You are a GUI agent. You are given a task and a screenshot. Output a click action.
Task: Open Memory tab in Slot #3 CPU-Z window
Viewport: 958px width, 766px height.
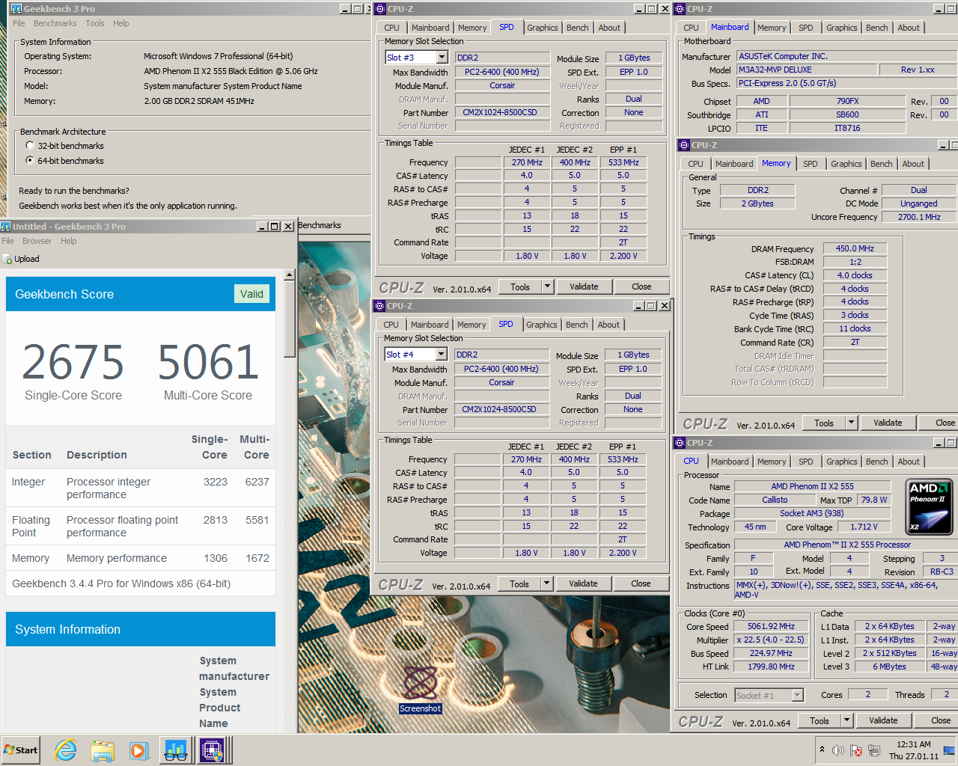click(472, 28)
